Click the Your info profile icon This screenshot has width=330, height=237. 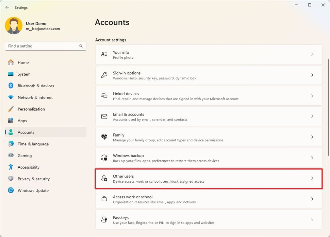click(x=104, y=54)
